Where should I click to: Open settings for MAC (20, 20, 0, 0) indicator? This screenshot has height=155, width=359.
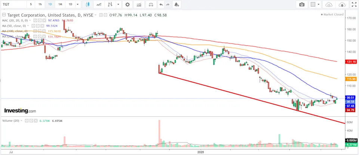tap(40, 20)
